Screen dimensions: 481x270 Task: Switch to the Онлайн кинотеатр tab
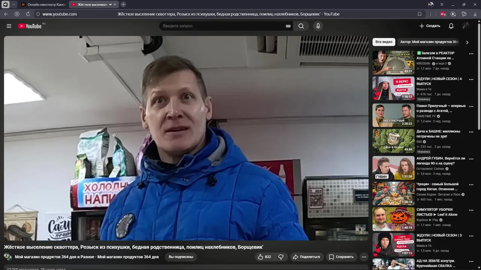tap(44, 4)
